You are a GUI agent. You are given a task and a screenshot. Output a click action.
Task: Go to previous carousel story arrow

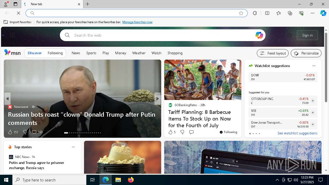pos(7,99)
